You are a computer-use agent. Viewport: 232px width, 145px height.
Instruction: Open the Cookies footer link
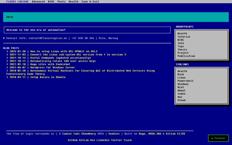pos(114,134)
